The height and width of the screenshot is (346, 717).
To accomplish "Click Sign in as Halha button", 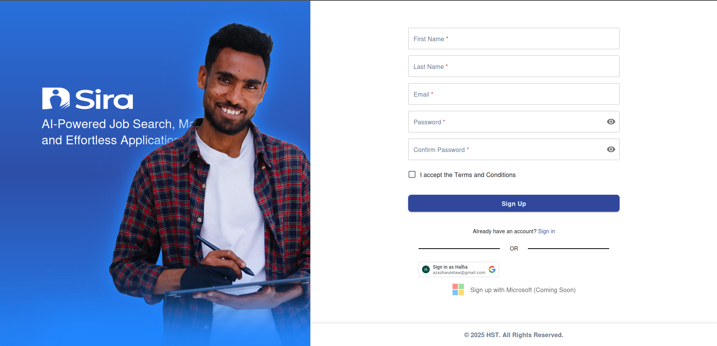I will point(459,269).
